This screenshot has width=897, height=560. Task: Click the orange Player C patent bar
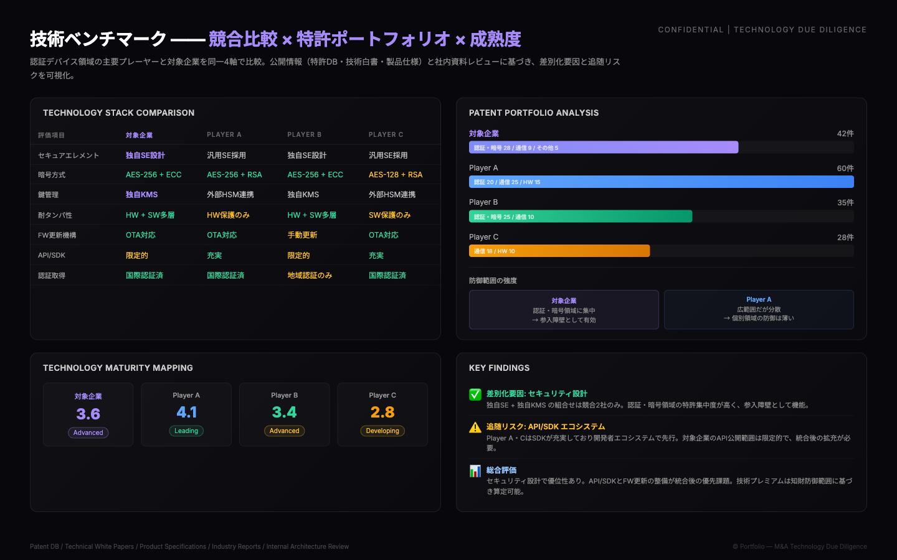[x=559, y=251]
